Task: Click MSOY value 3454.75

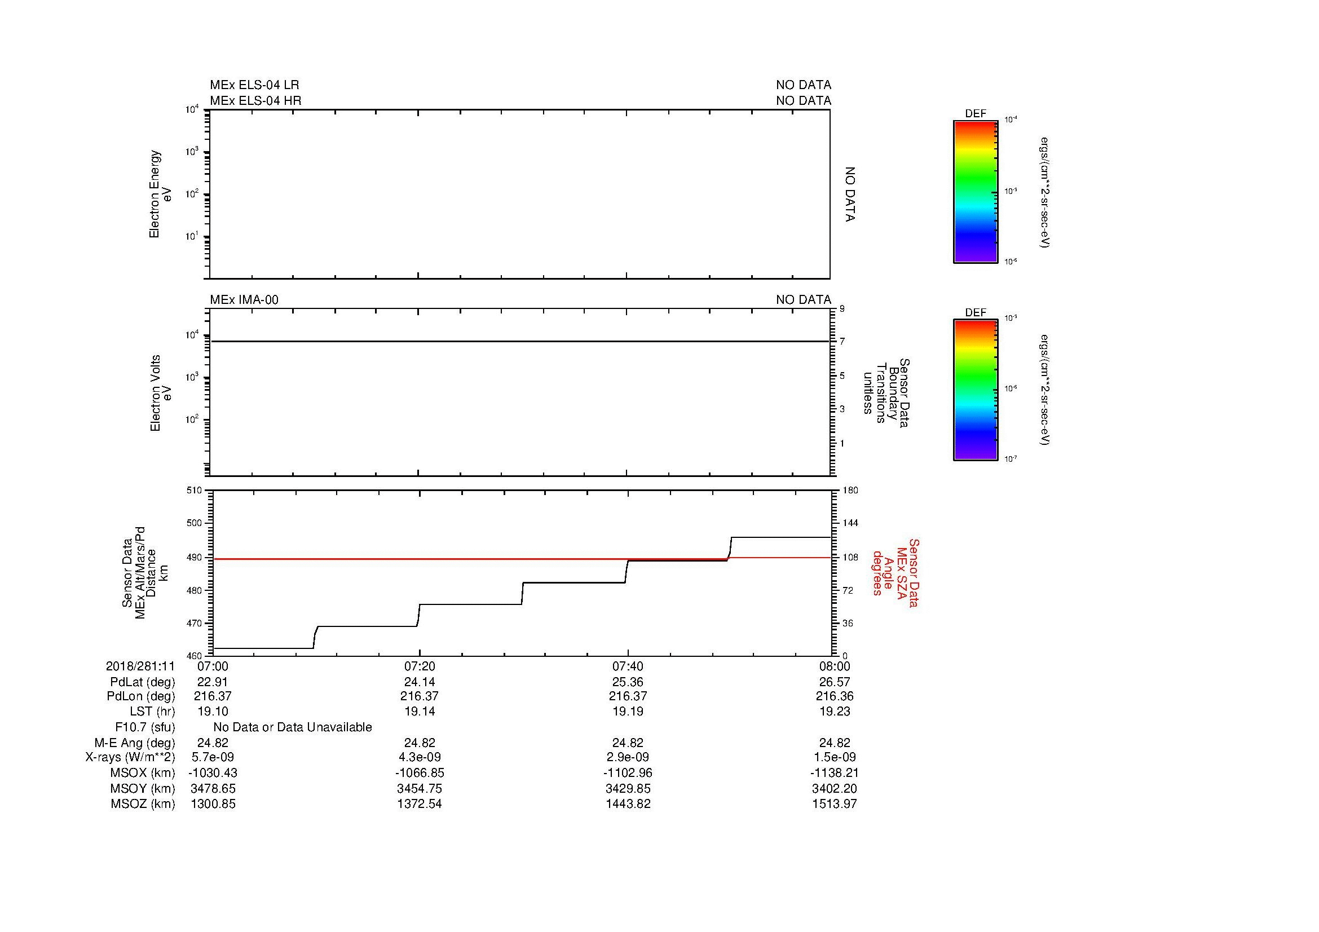Action: [x=420, y=789]
